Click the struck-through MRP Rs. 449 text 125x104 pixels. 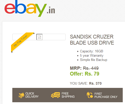(x=91, y=68)
